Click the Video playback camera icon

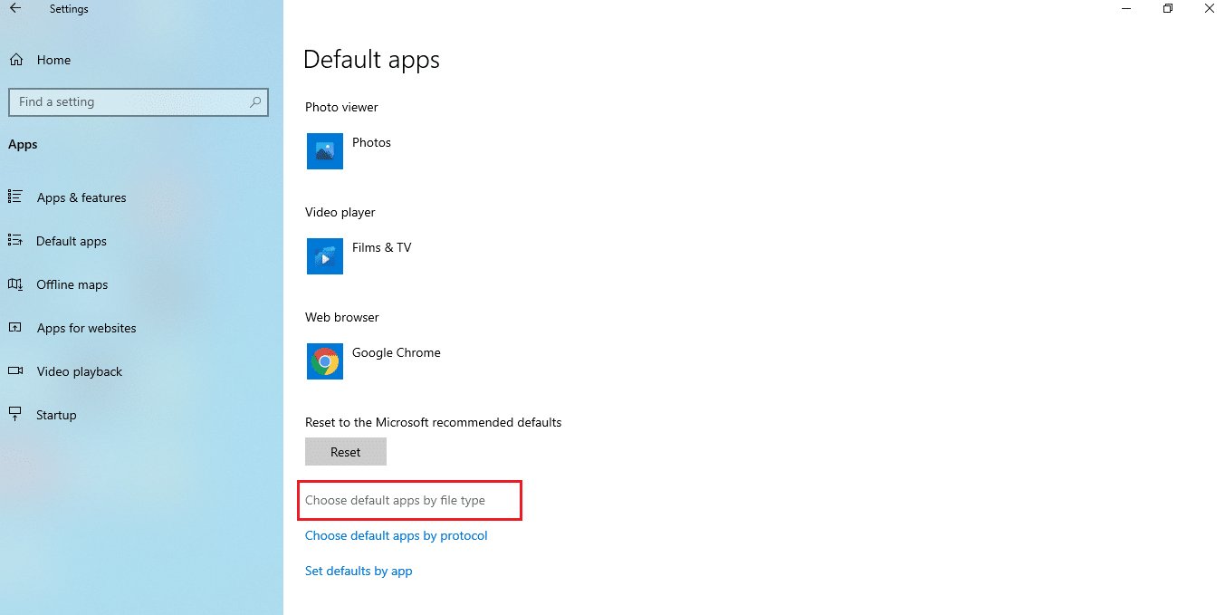pos(15,370)
